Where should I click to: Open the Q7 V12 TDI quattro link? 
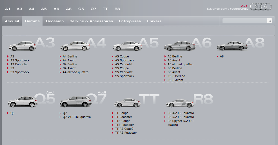pyautogui.click(x=77, y=117)
